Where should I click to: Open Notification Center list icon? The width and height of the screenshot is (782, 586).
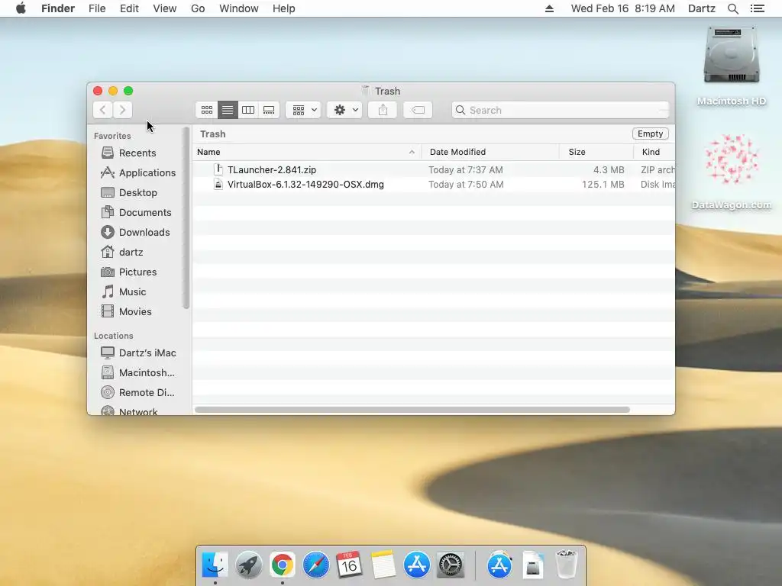(x=757, y=8)
